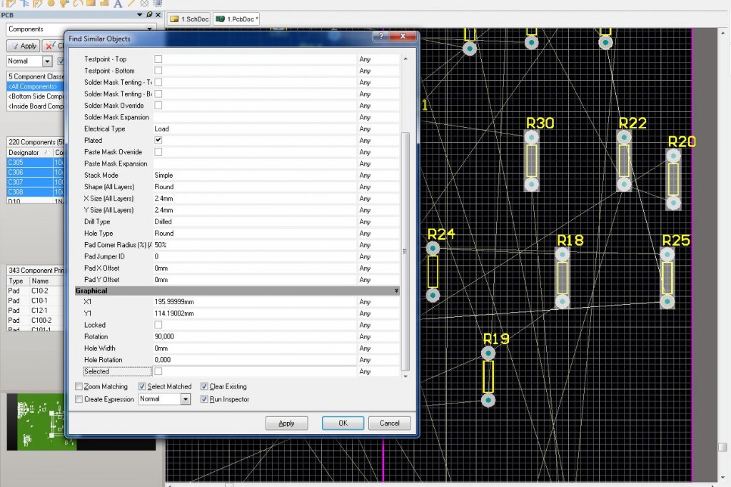Click the top pad of resistor R25

(667, 254)
